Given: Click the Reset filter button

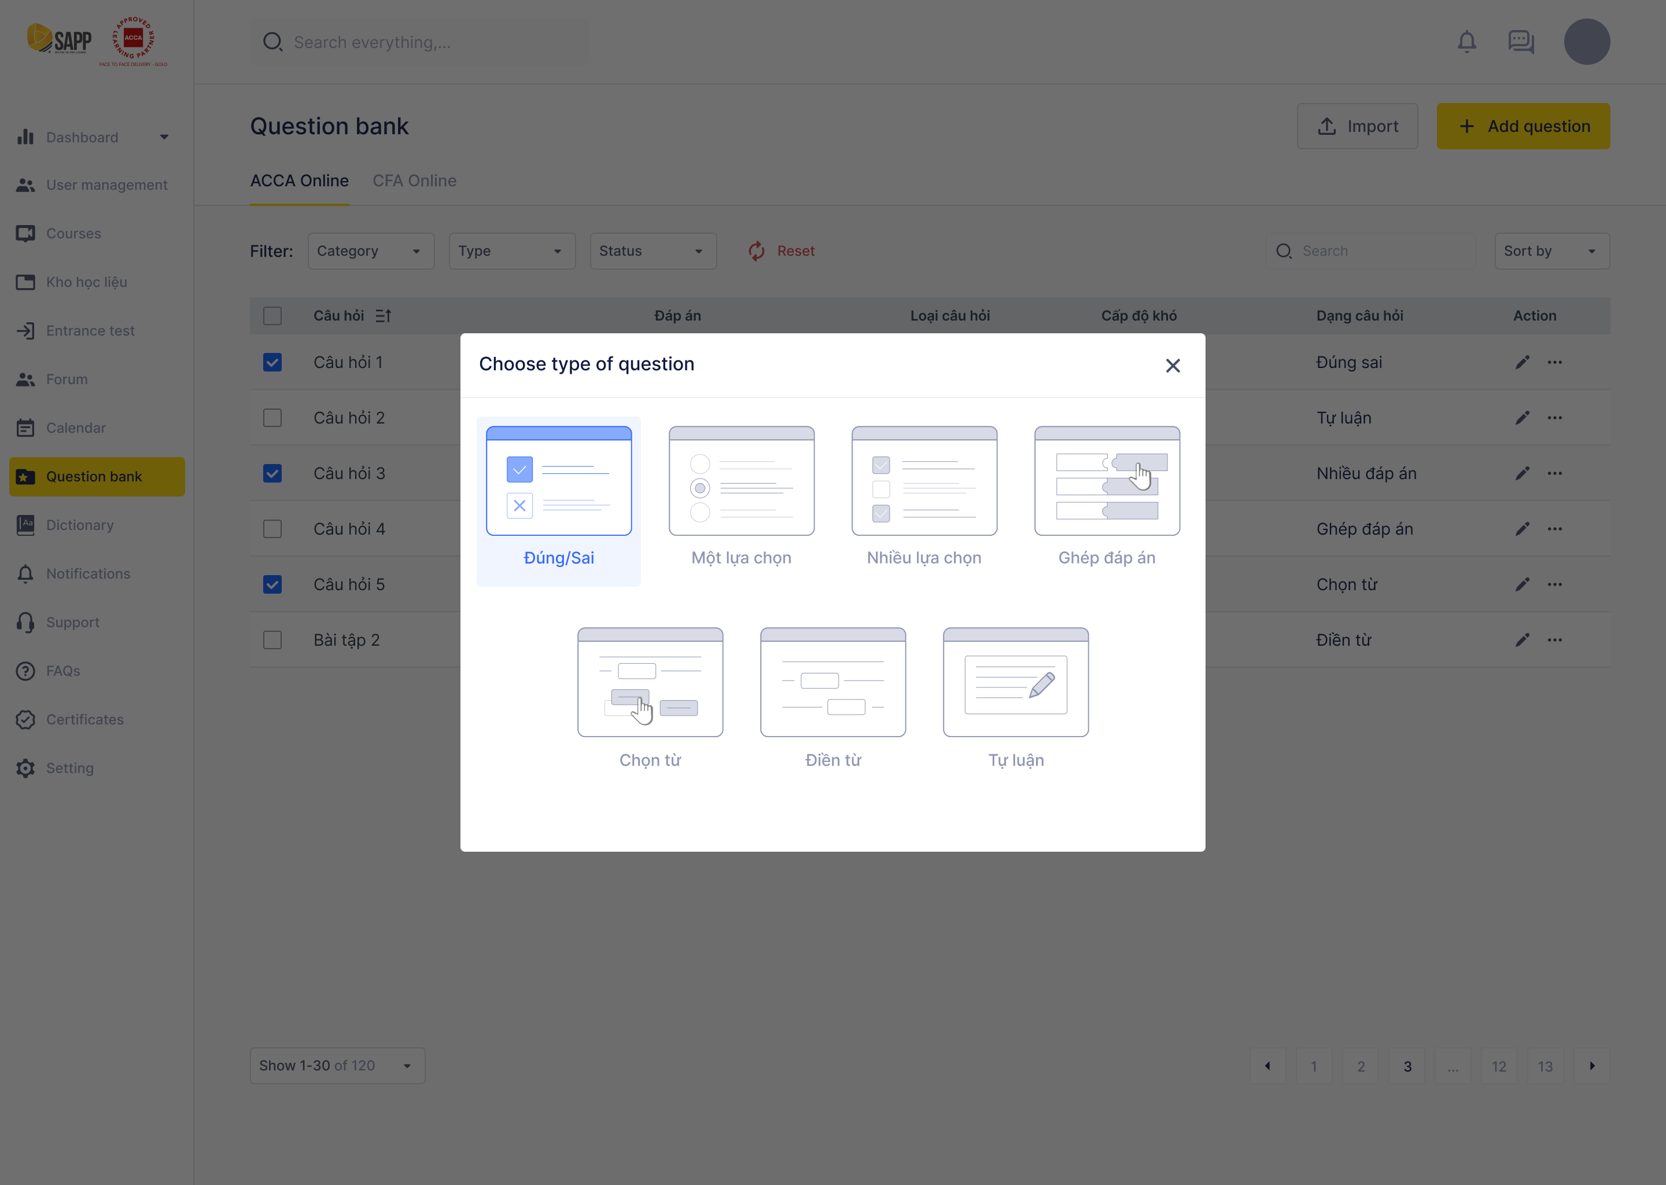Looking at the screenshot, I should coord(782,251).
